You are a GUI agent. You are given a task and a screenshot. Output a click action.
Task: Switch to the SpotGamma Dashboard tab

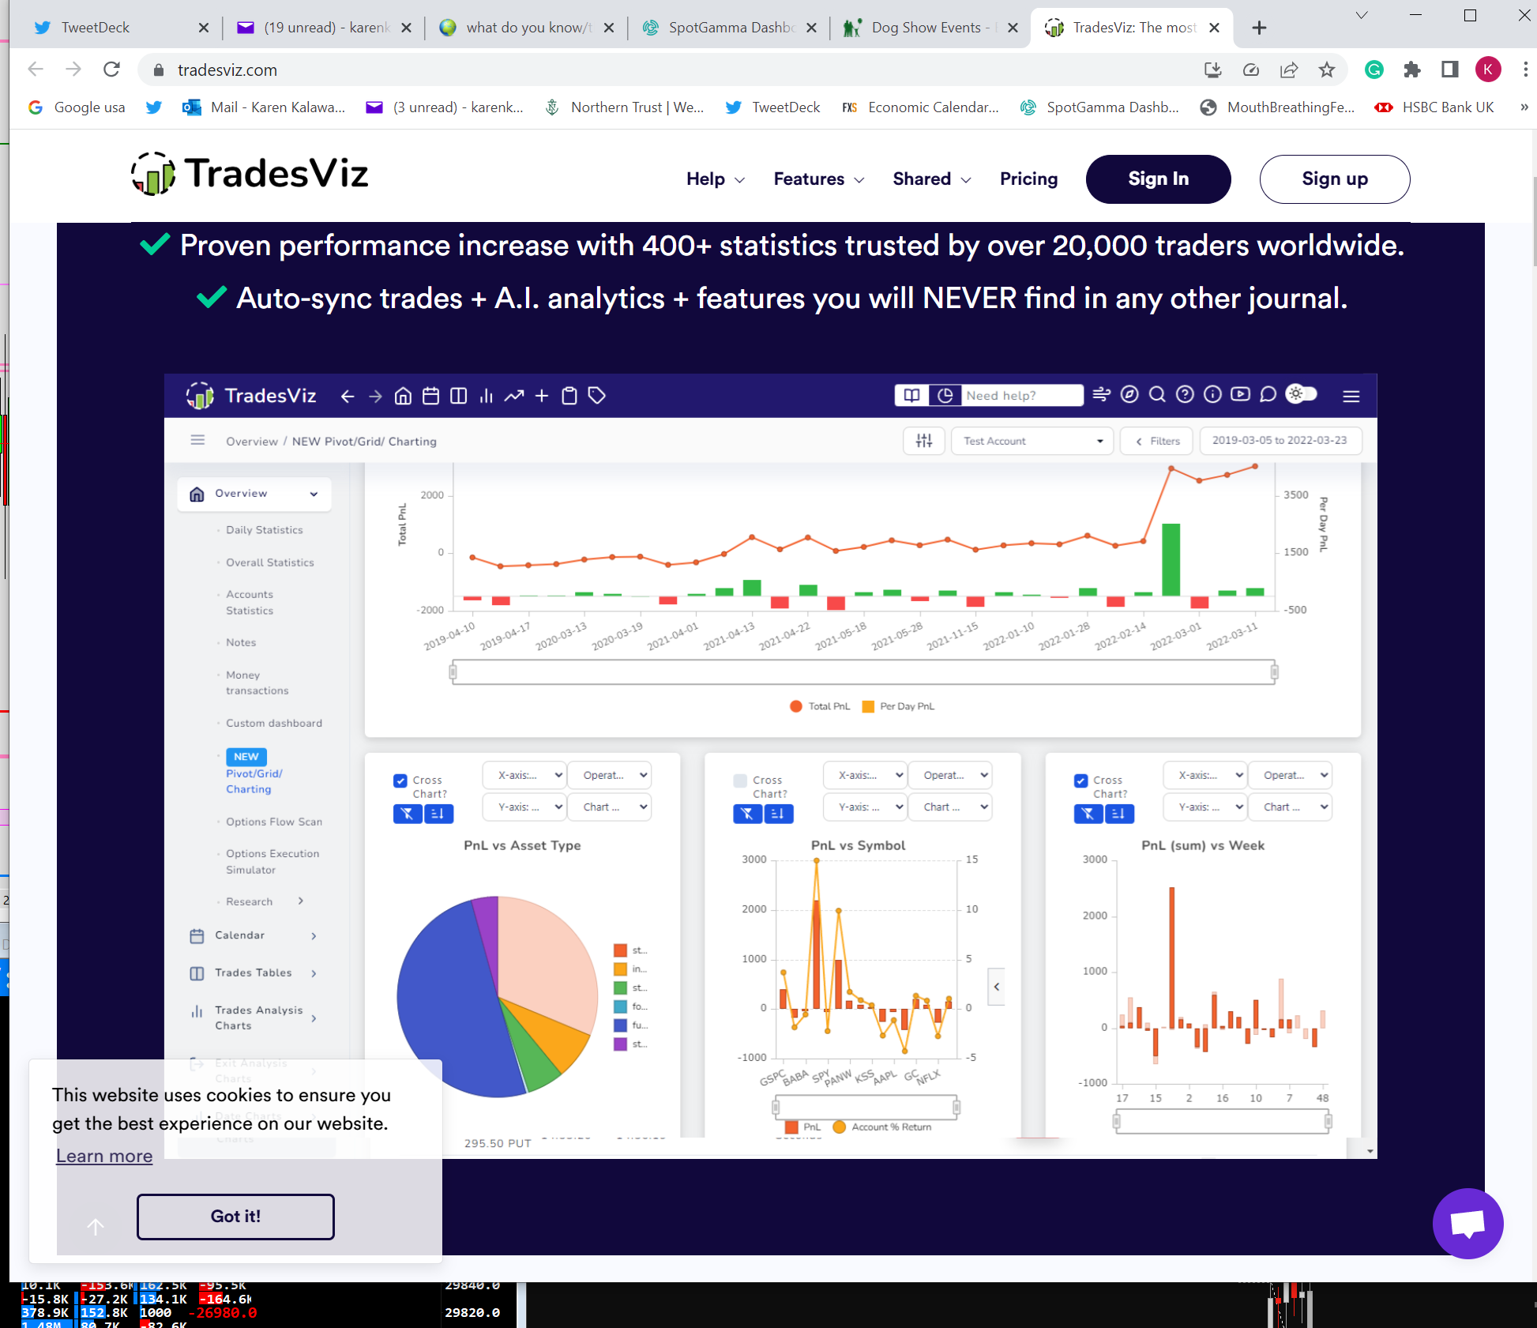730,28
